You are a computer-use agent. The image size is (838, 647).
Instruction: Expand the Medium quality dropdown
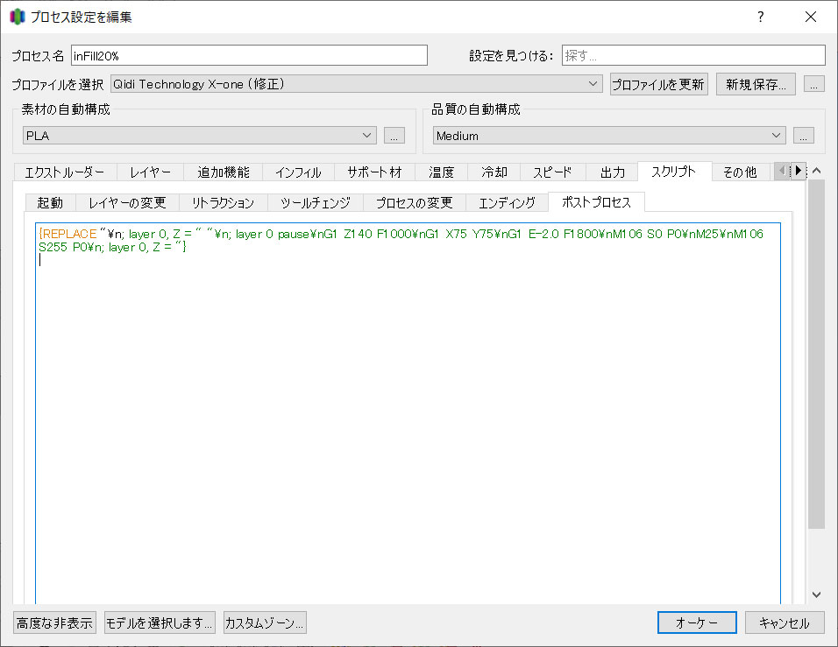tap(610, 136)
